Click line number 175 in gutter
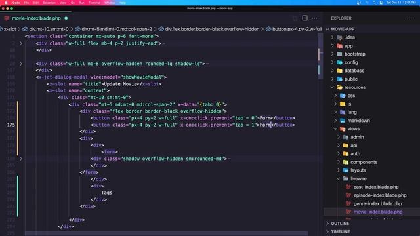 pyautogui.click(x=11, y=125)
